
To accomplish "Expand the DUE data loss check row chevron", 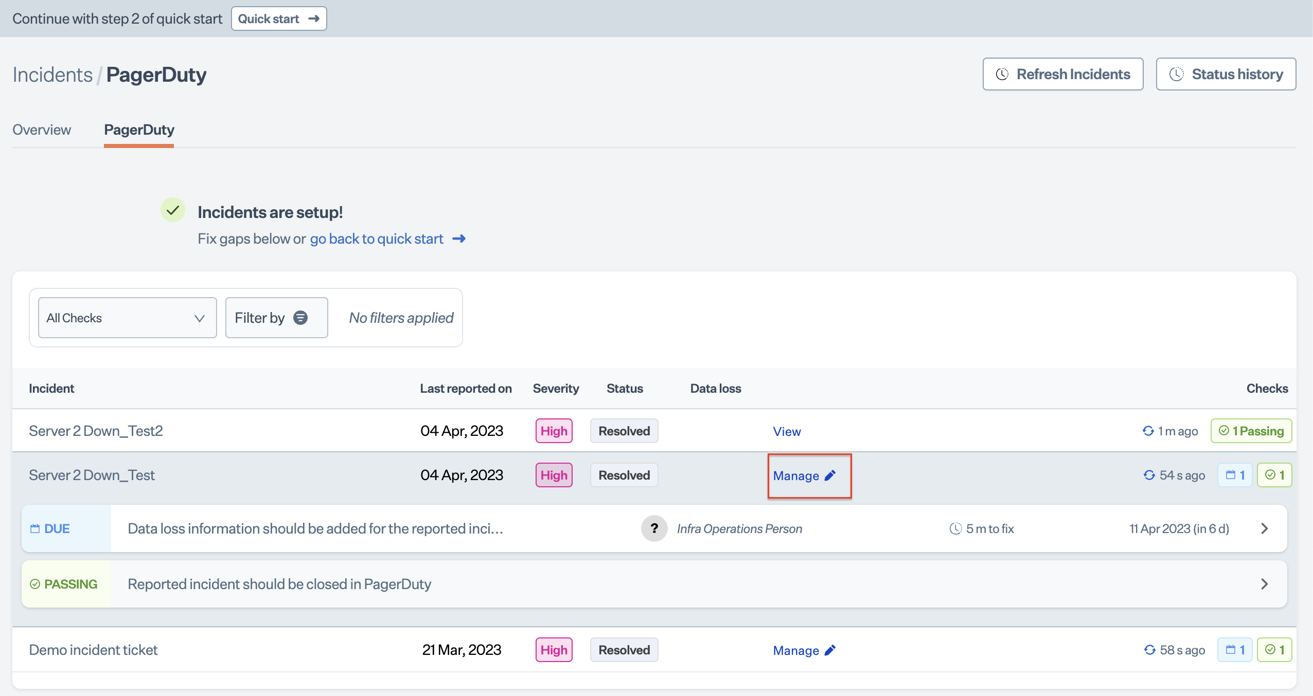I will click(x=1265, y=528).
